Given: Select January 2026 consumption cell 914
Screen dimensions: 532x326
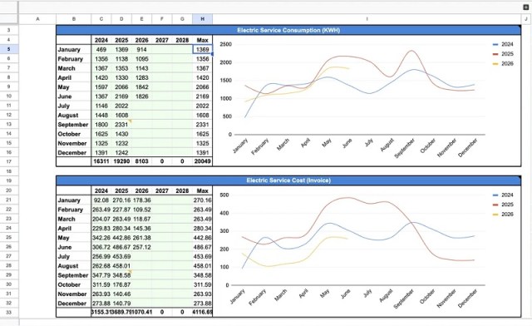Looking at the screenshot, I should [142, 50].
